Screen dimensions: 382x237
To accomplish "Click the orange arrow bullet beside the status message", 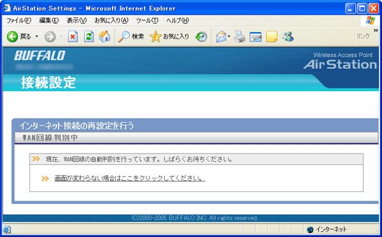I will tap(36, 159).
